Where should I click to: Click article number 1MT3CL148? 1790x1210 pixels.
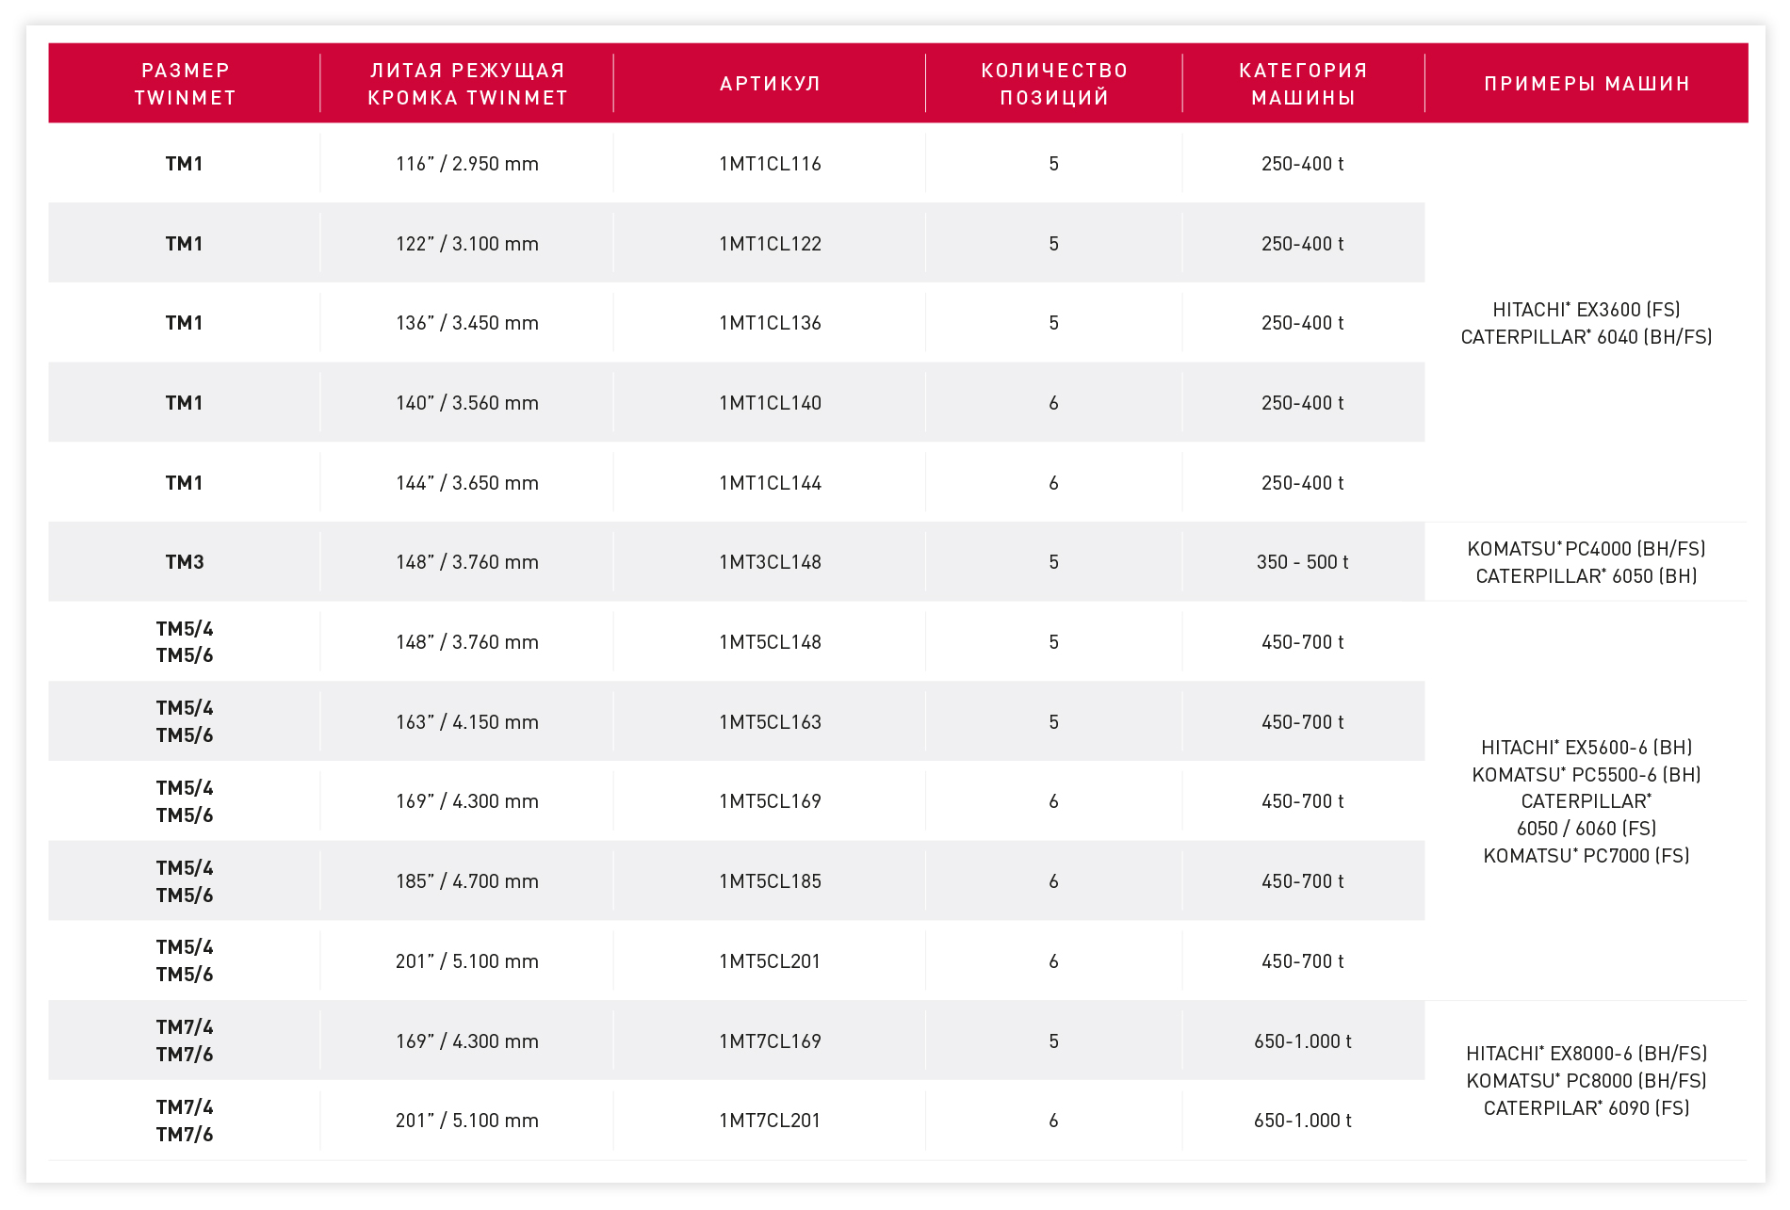pyautogui.click(x=770, y=562)
